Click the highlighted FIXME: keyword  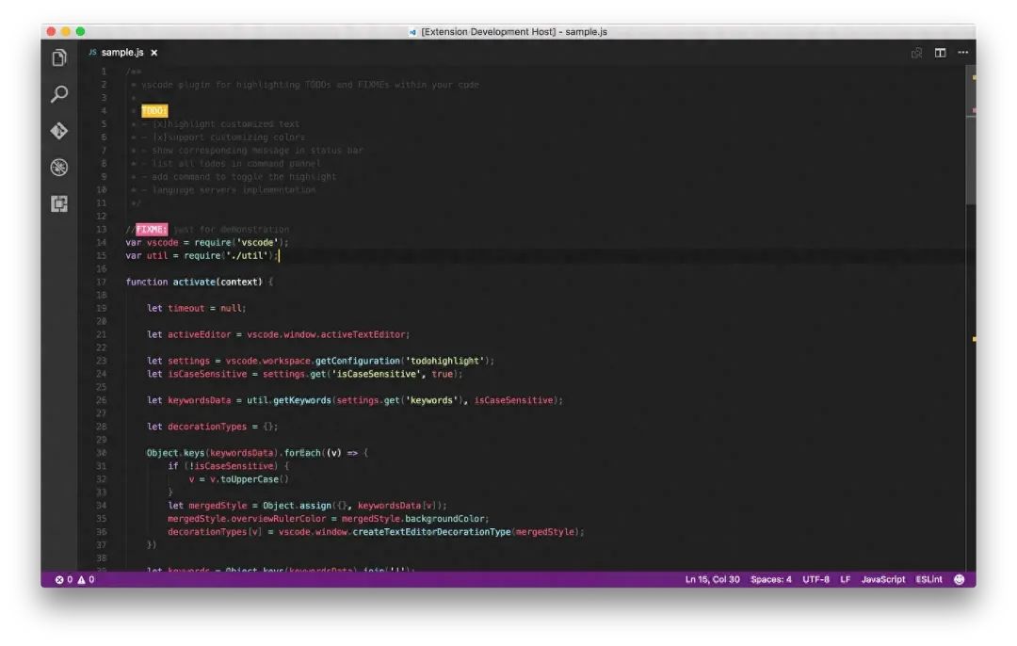(x=152, y=229)
